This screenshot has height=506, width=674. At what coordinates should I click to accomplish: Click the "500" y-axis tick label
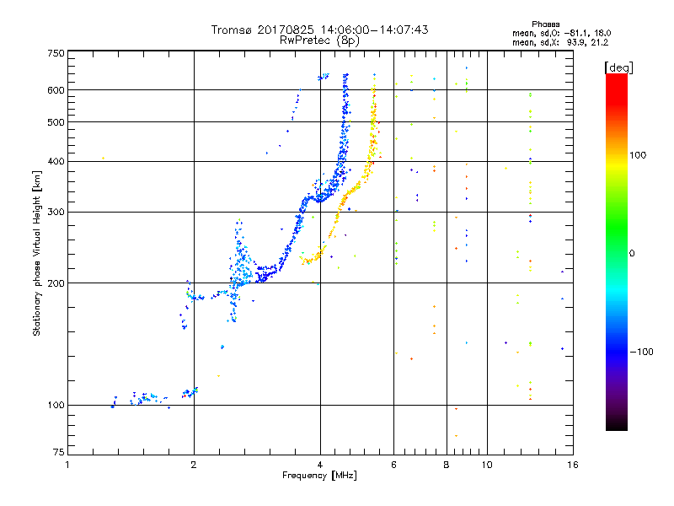click(x=56, y=122)
